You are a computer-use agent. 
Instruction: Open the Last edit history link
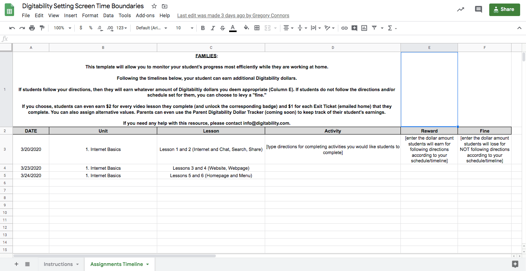point(233,16)
